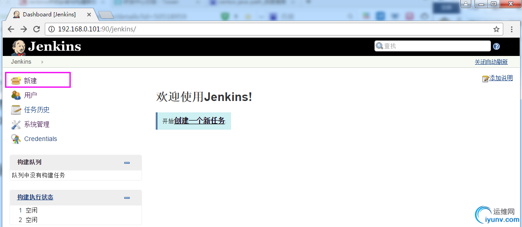Viewport: 522px width, 227px height.
Task: Click Jenkins breadcrumb link
Action: pos(21,62)
